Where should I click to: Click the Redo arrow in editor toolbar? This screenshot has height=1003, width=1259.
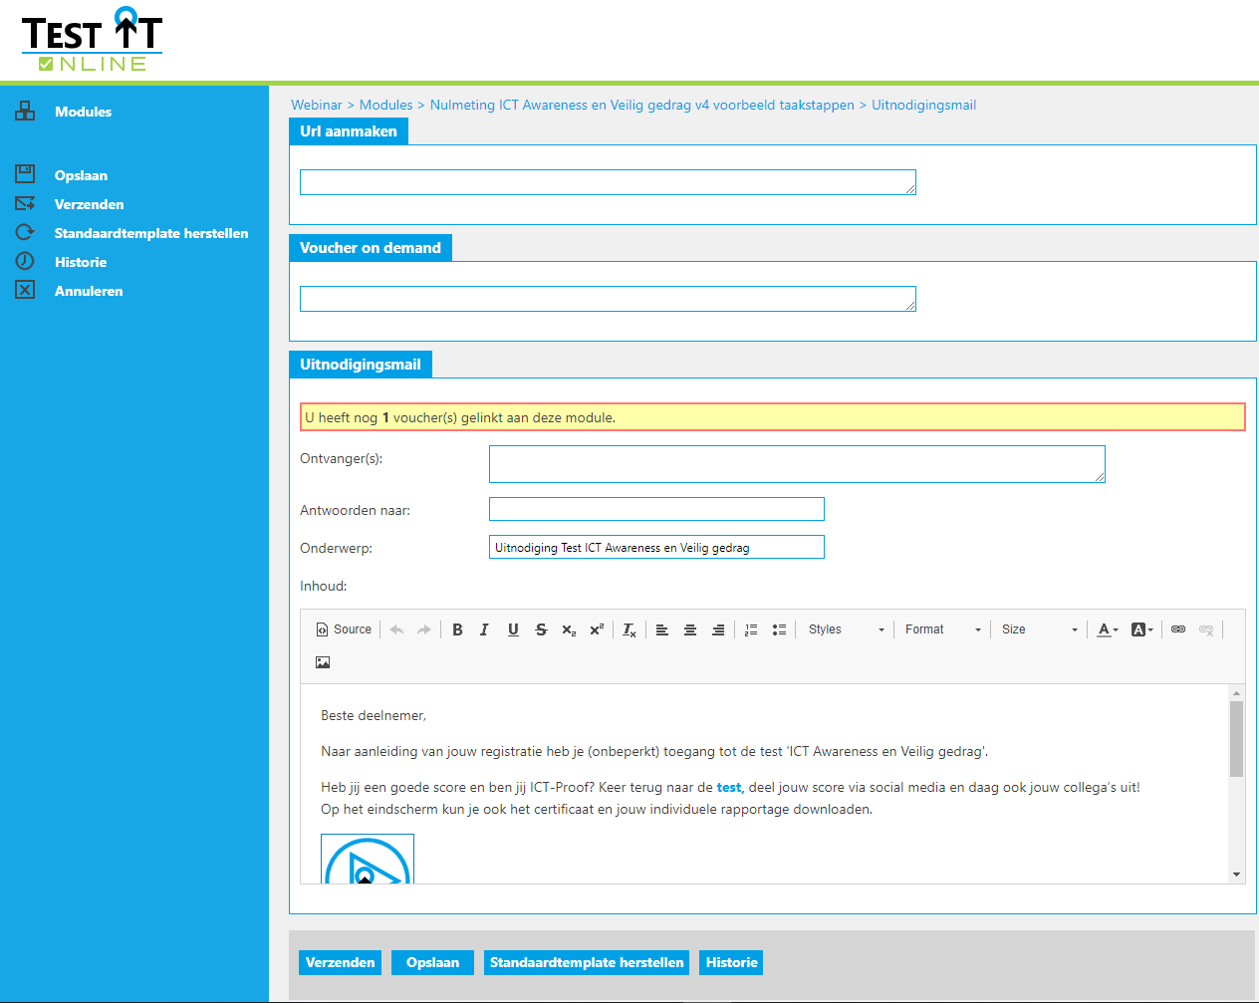coord(423,629)
